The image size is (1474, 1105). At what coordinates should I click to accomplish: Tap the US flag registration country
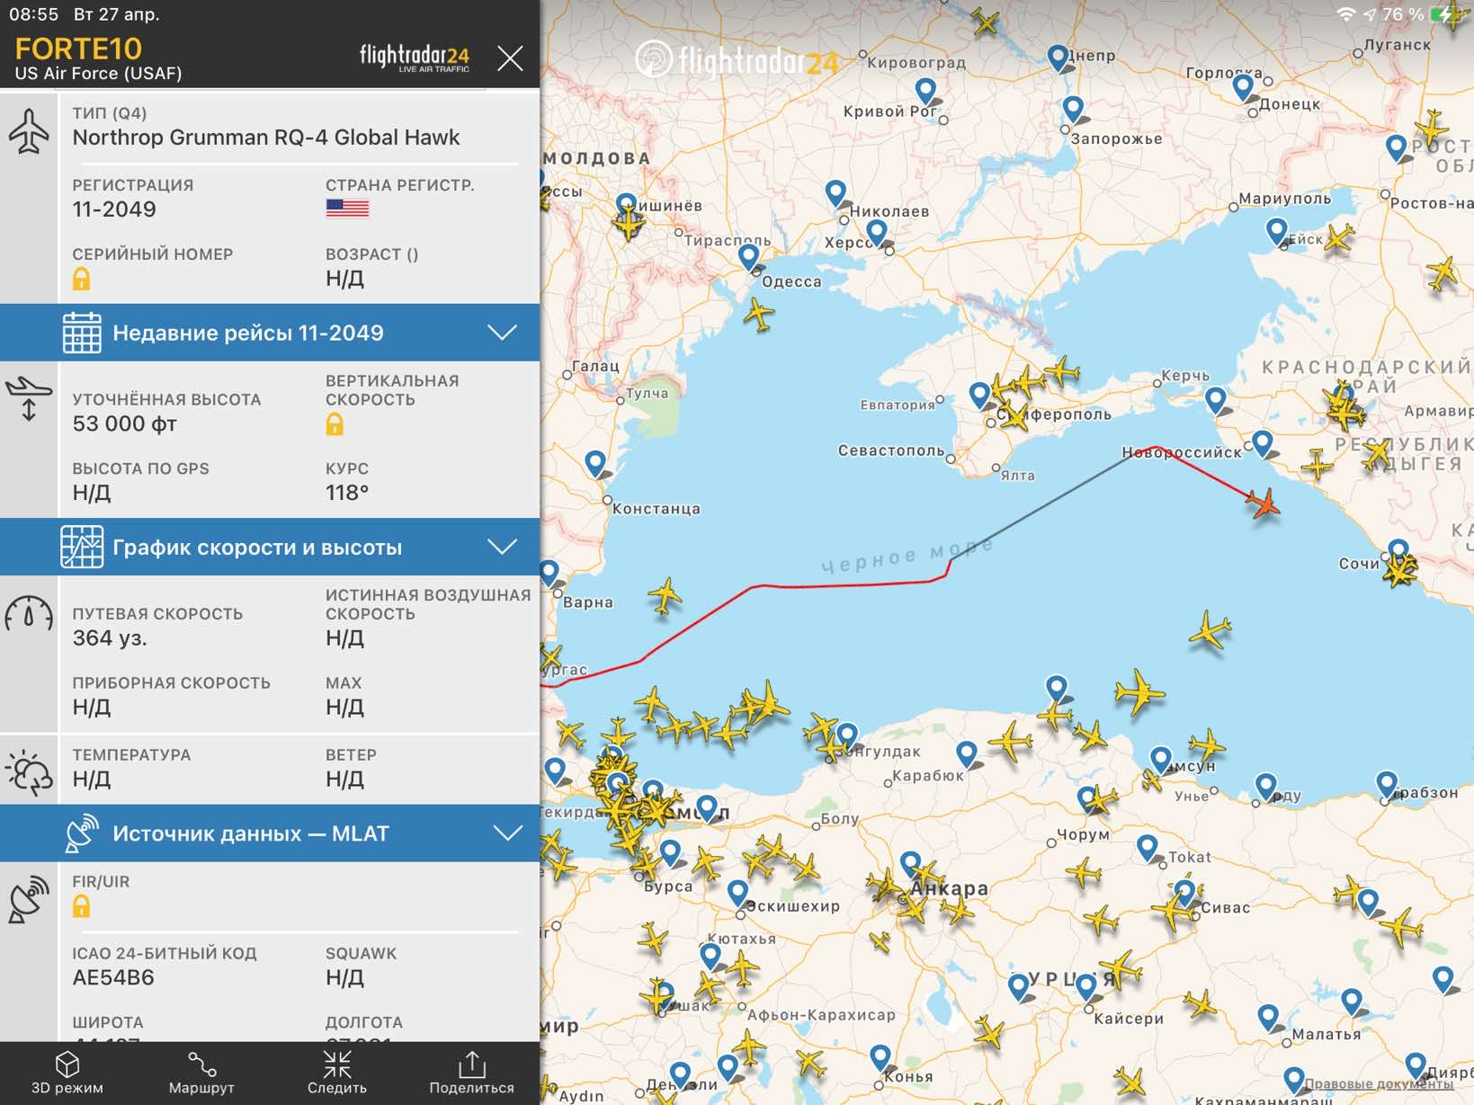coord(347,208)
